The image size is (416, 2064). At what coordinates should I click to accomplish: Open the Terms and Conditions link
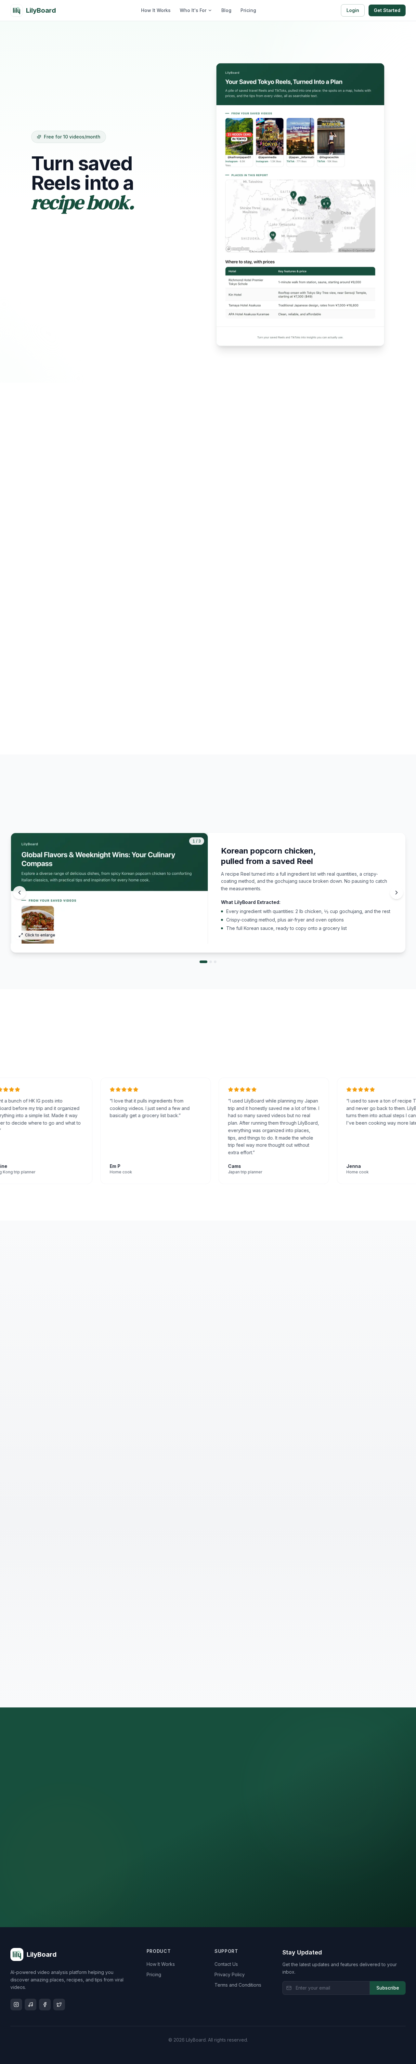click(x=238, y=1985)
